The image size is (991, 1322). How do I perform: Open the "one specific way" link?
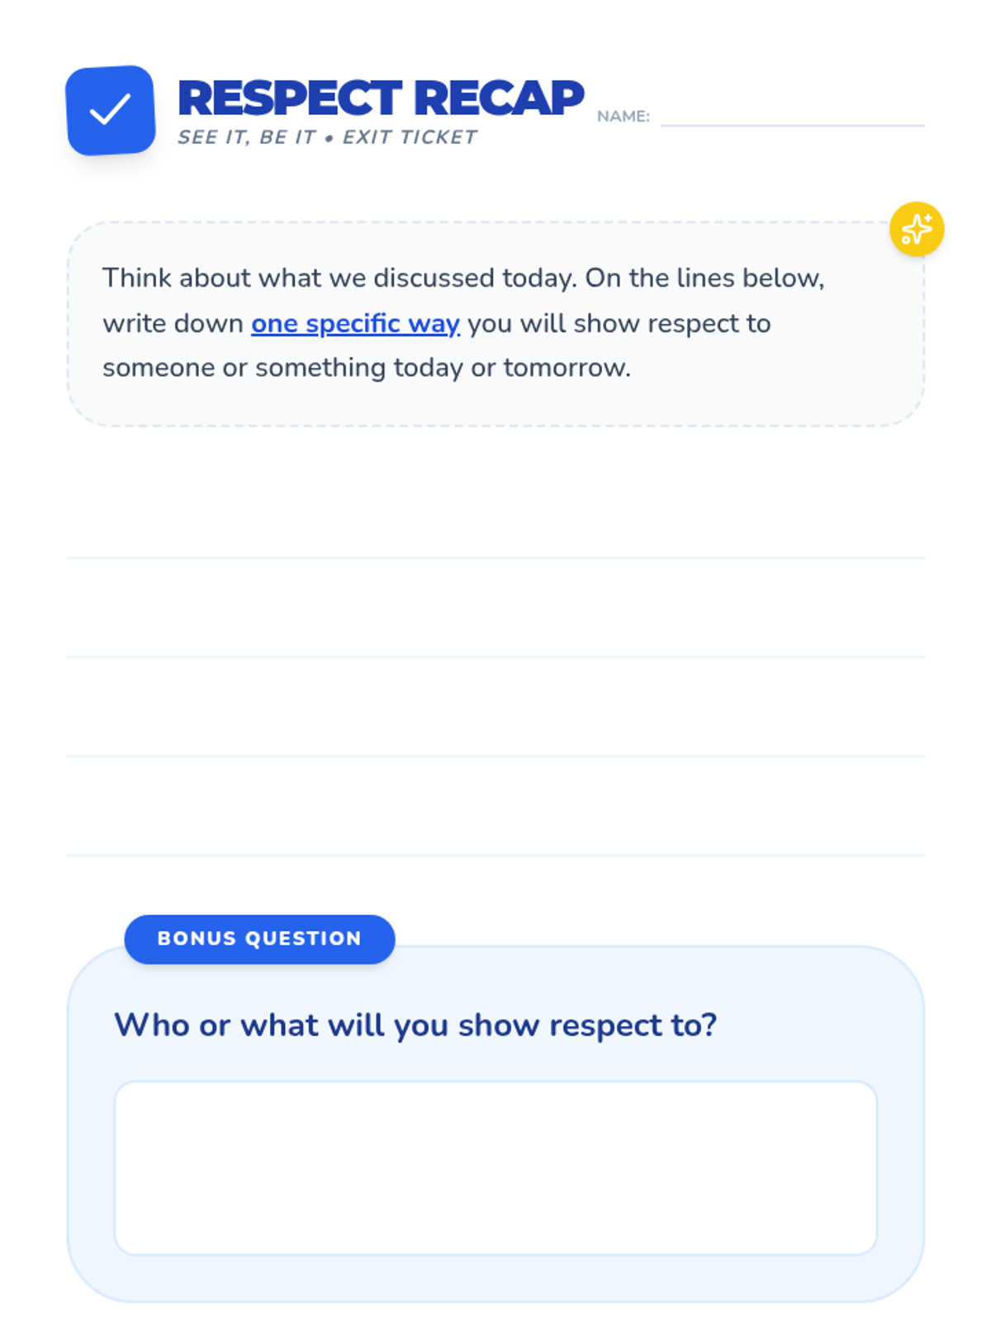(x=355, y=324)
